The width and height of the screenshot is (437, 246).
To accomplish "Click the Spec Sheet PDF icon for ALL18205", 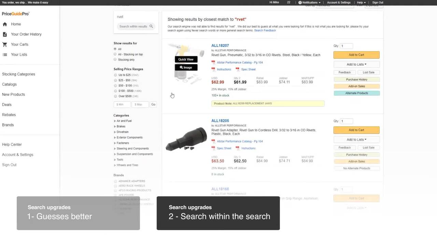I will click(x=213, y=148).
